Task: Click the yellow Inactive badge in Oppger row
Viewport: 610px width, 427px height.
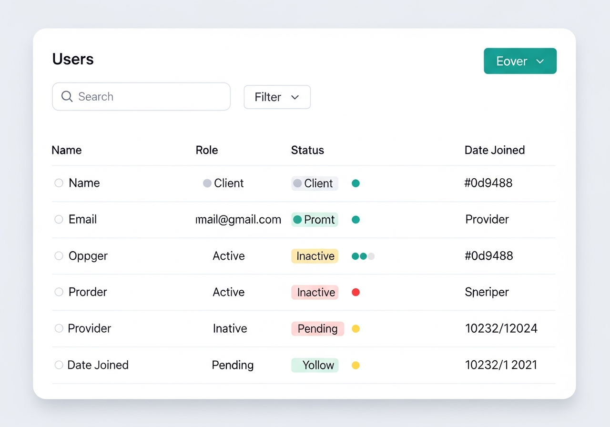Action: tap(315, 256)
